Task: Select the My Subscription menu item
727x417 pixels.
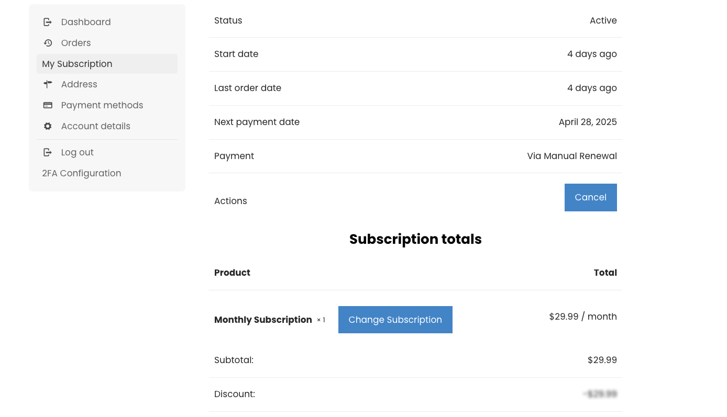Action: pos(77,64)
